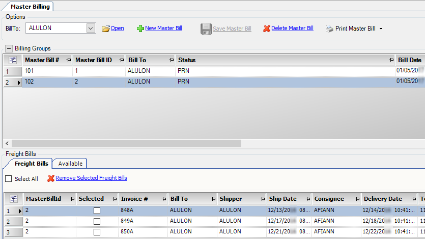This screenshot has height=239, width=425.
Task: Click the green plus New Master Bill icon
Action: (140, 29)
